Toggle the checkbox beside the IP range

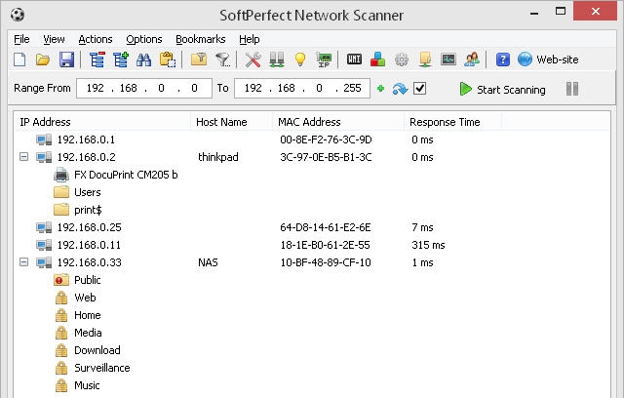click(x=420, y=89)
